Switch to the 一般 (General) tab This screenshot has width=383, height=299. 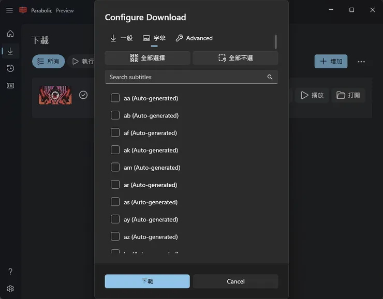(121, 38)
